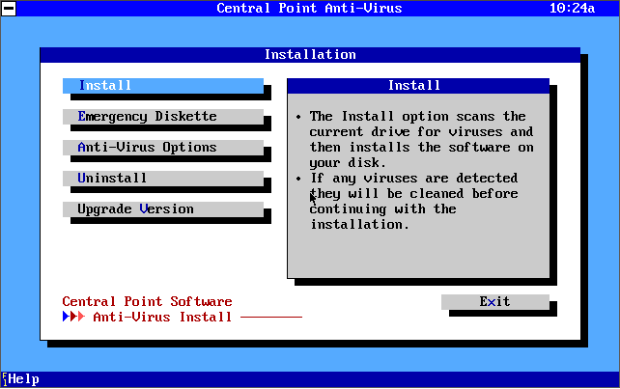This screenshot has width=620, height=389.
Task: Open the system control menu box
Action: click(8, 8)
